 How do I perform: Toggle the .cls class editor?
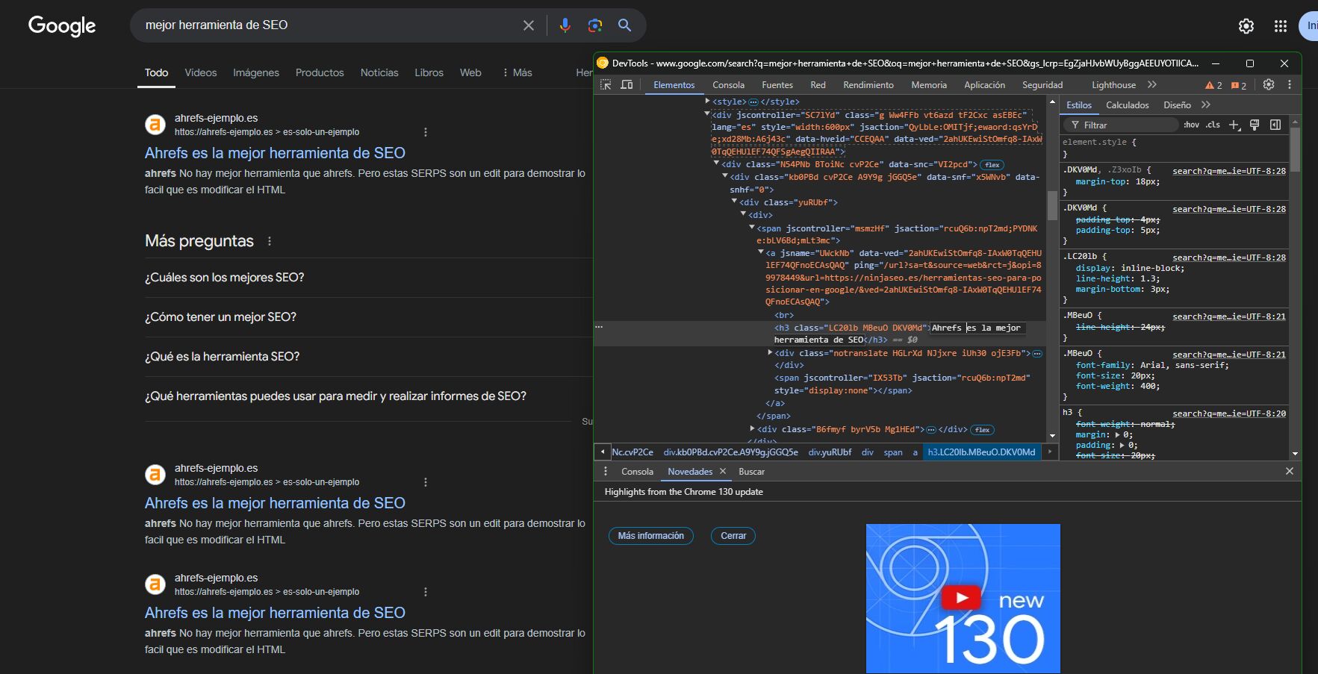click(1211, 125)
